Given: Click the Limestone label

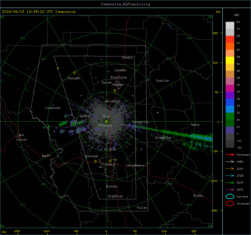Looking at the screenshot, I should click(53, 108).
